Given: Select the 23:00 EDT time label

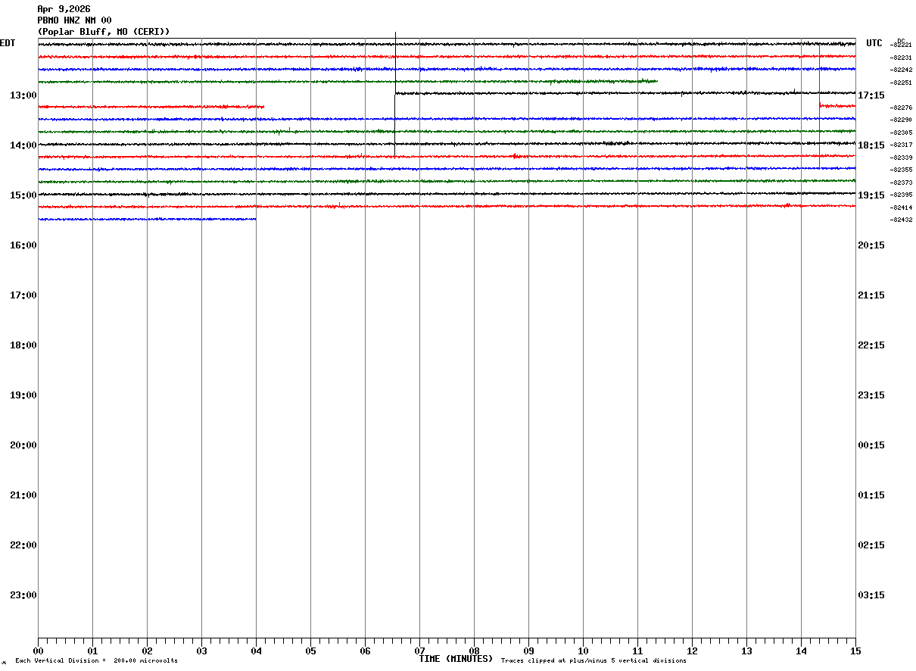Looking at the screenshot, I should click(x=23, y=595).
